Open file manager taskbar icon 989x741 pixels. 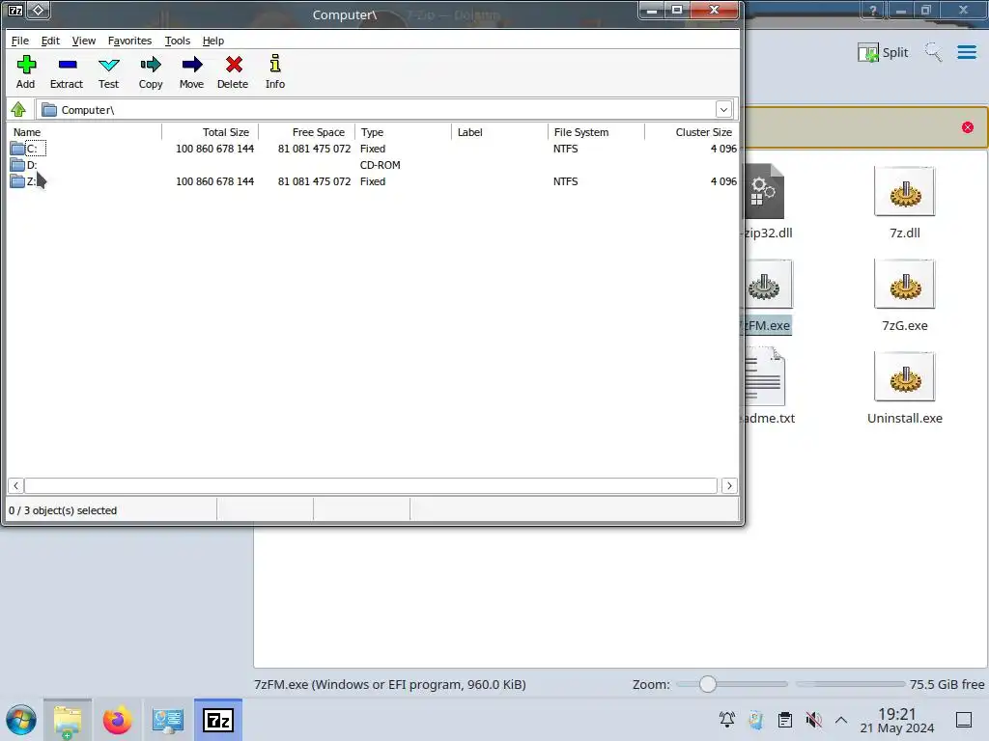[x=68, y=720]
